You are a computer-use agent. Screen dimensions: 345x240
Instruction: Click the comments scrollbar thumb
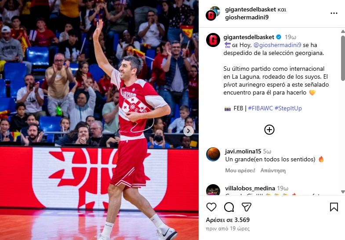[343, 58]
